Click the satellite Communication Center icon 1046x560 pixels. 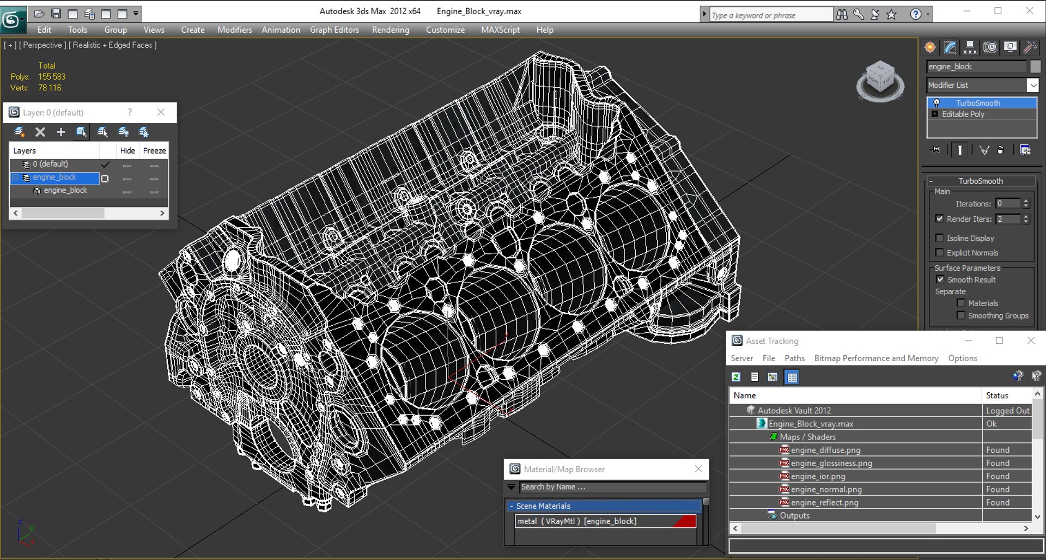(875, 15)
